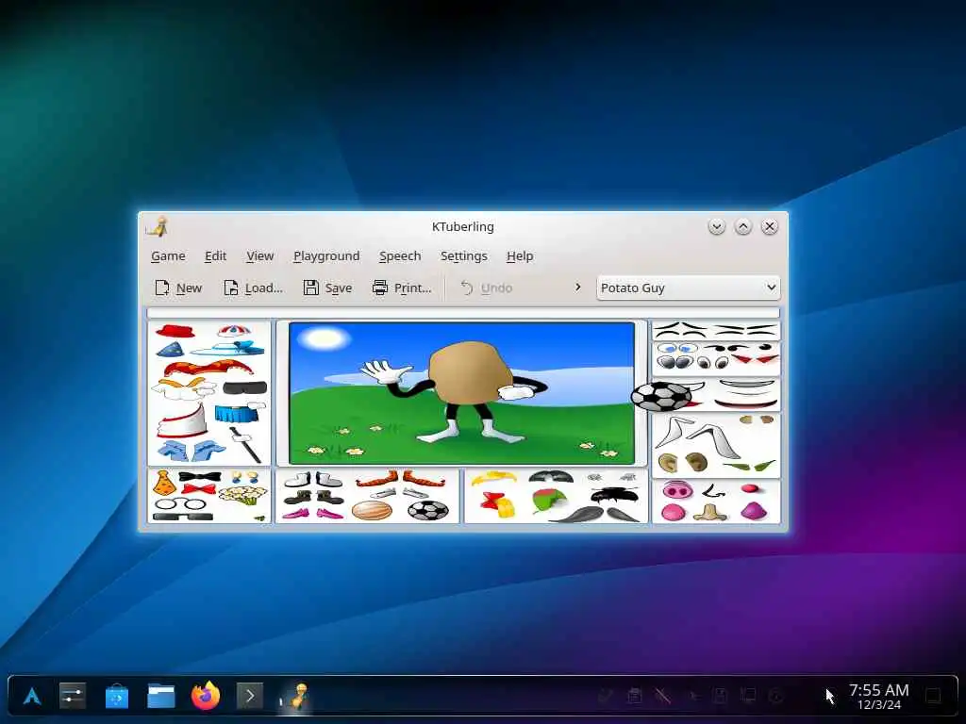Pick the white and black shoes
Screen dimensions: 966x724
point(313,479)
